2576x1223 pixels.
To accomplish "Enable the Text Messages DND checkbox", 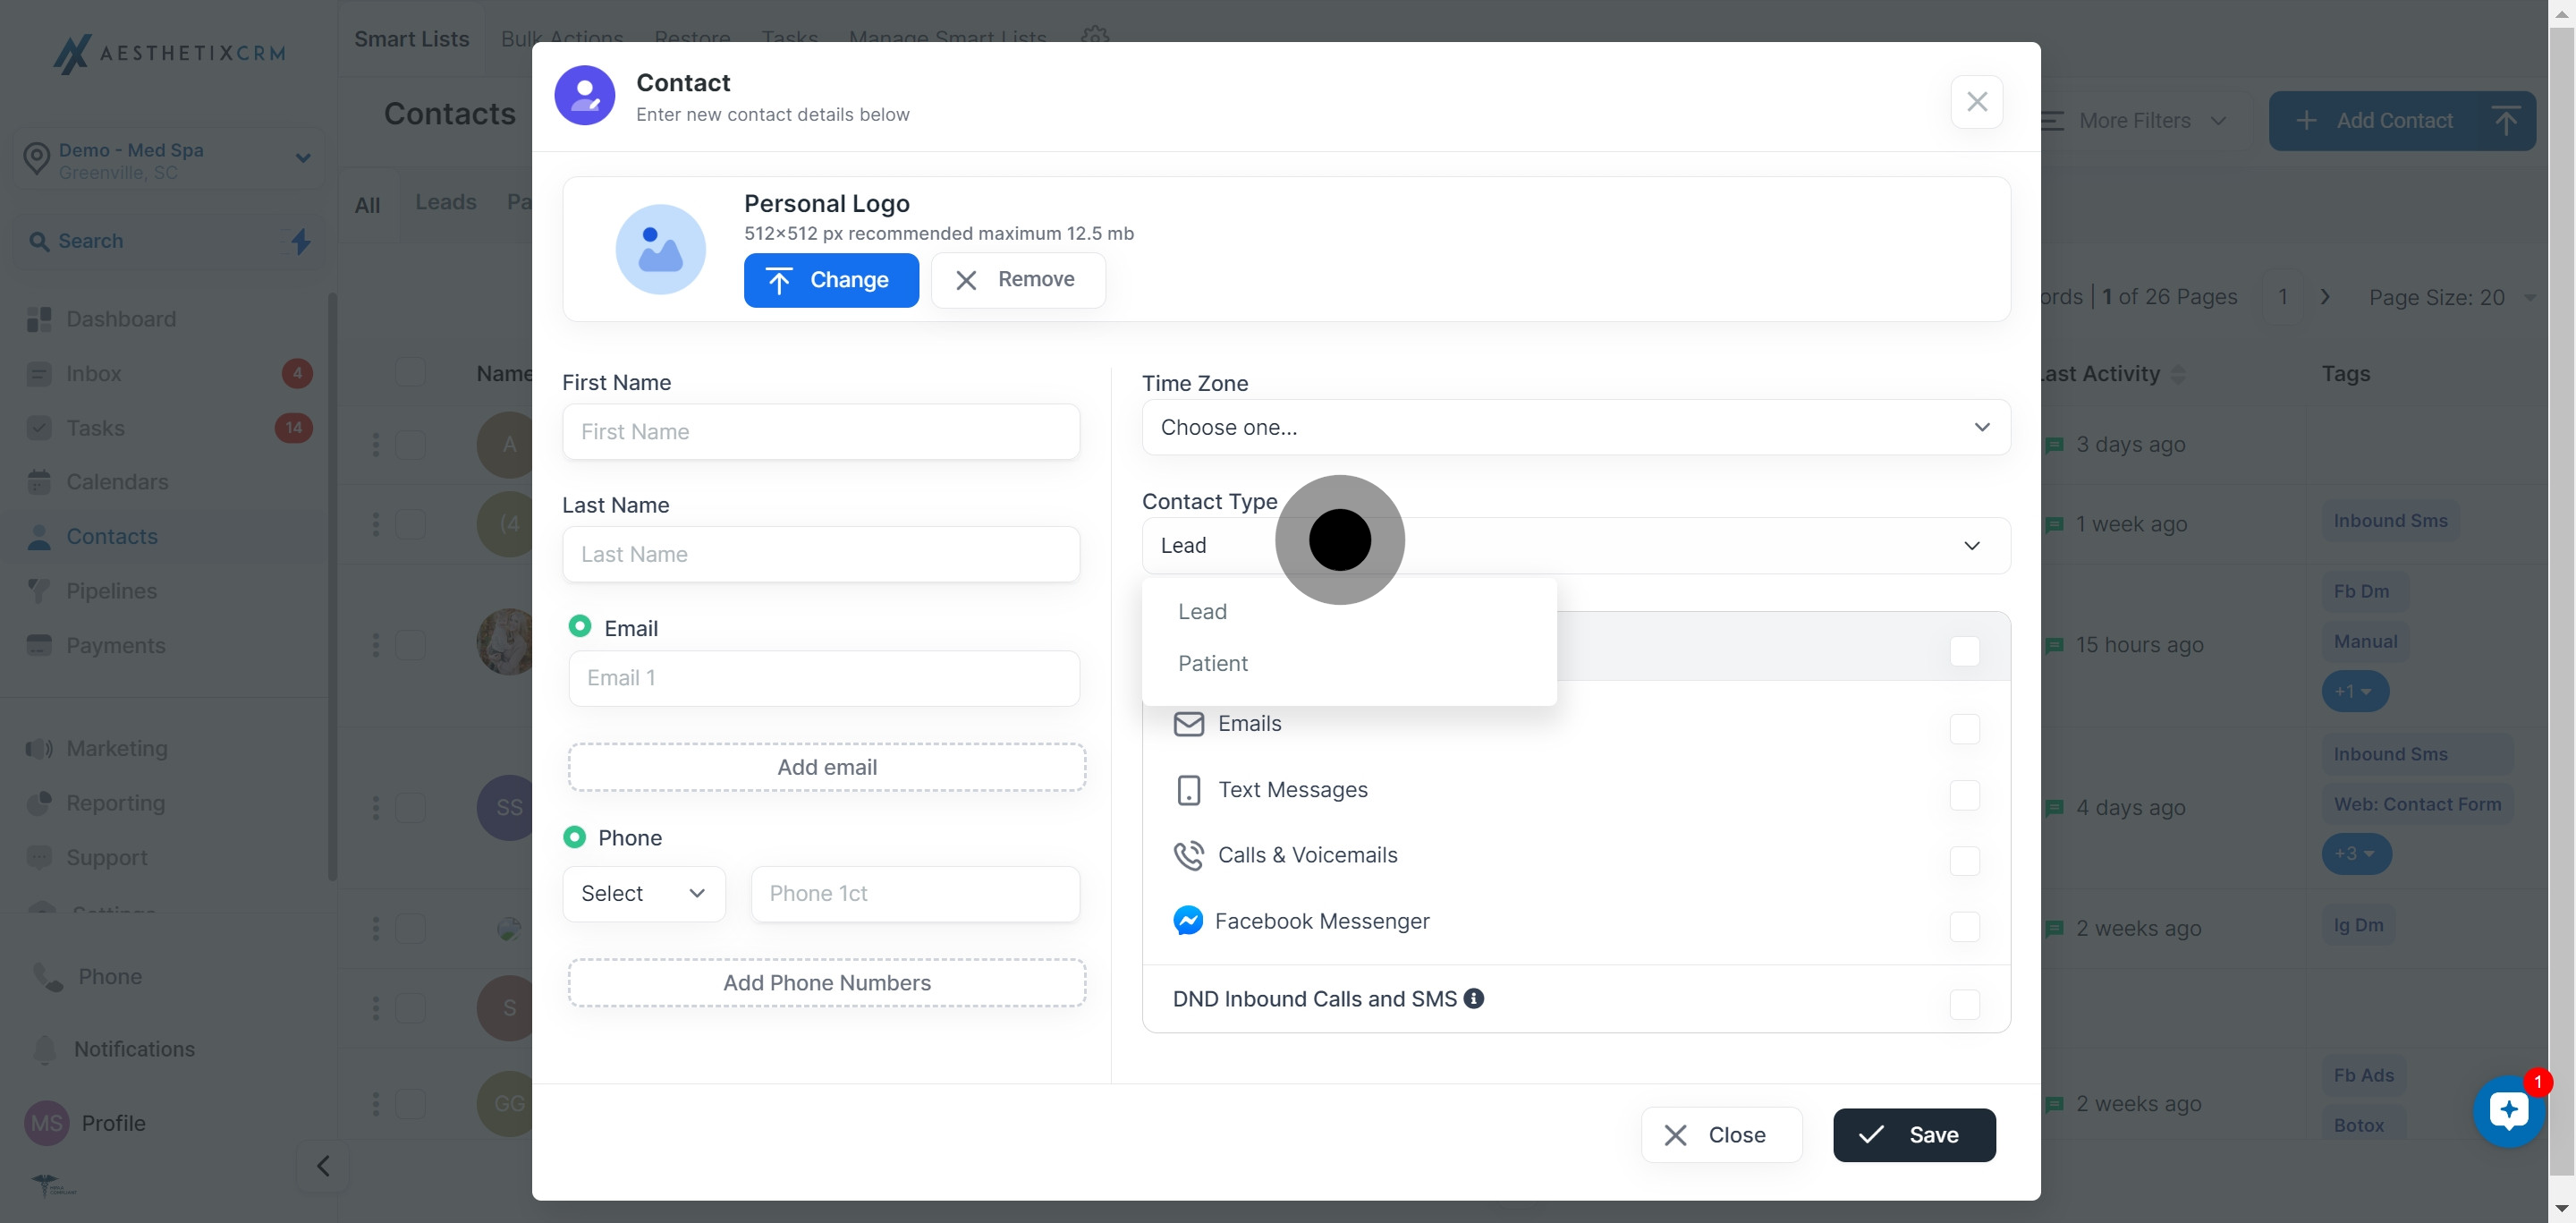I will pos(1964,795).
